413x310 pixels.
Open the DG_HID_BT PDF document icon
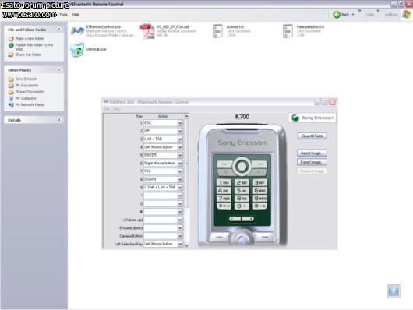coord(147,31)
